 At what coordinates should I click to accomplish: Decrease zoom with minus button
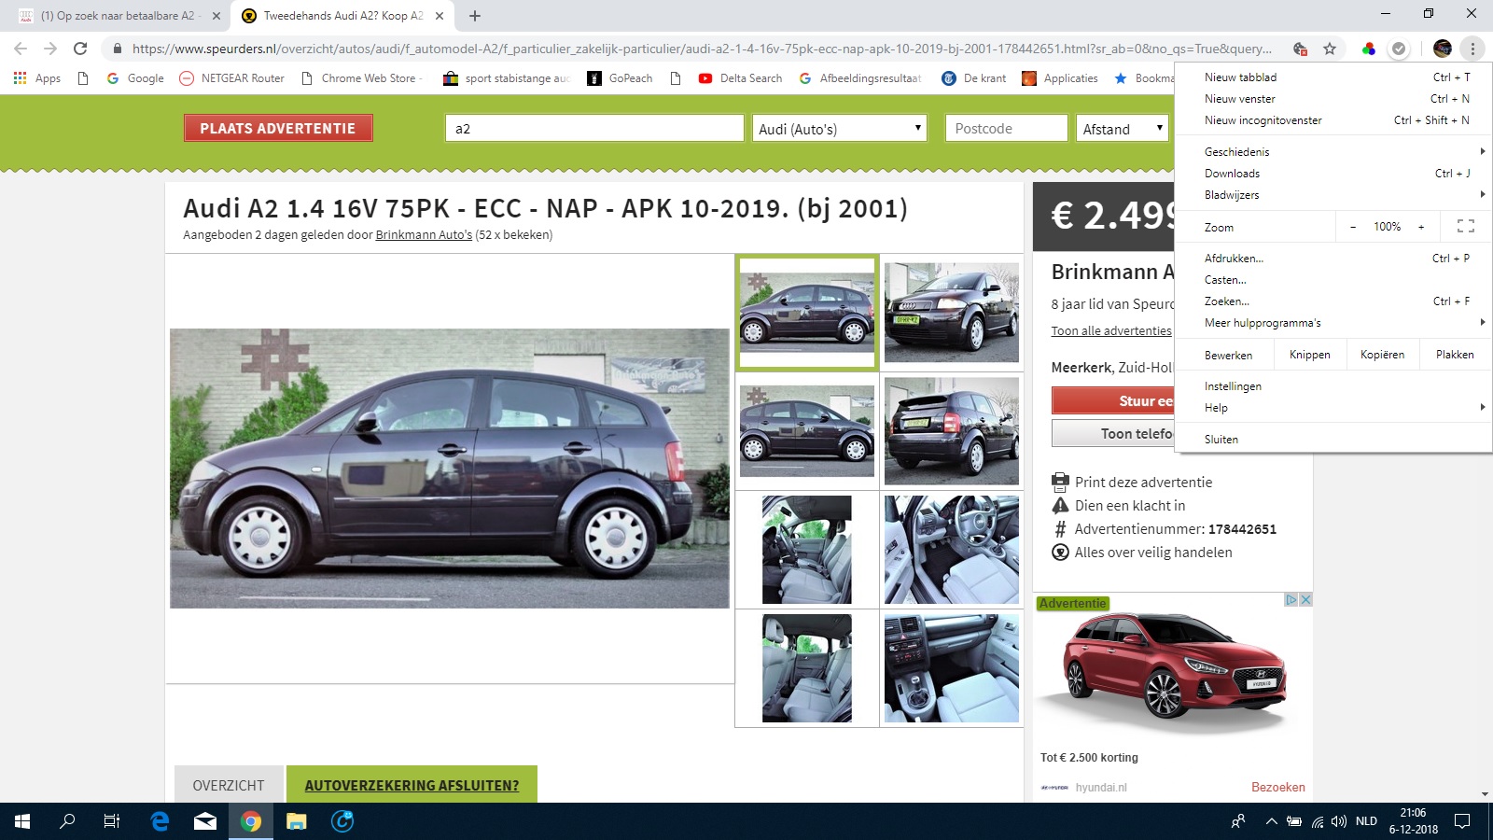[1352, 227]
